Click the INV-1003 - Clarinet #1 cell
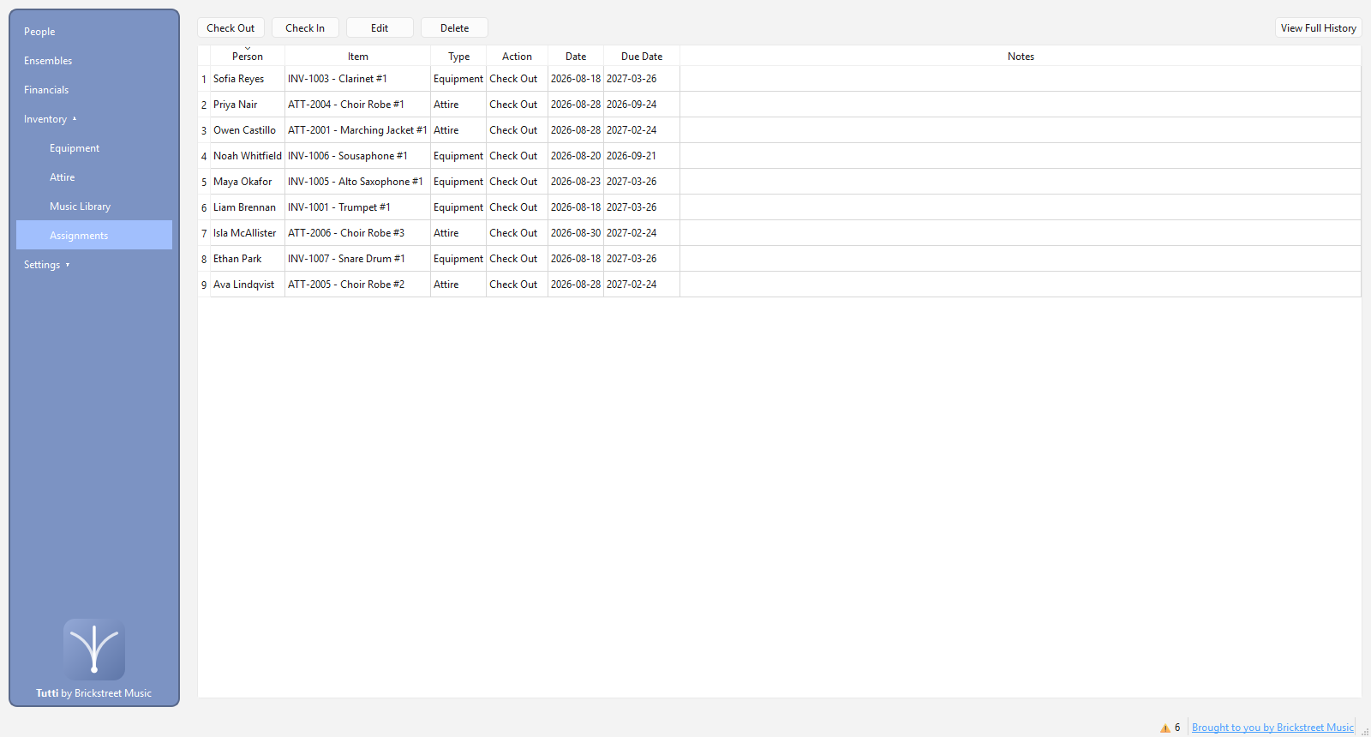This screenshot has width=1371, height=737. pyautogui.click(x=358, y=79)
